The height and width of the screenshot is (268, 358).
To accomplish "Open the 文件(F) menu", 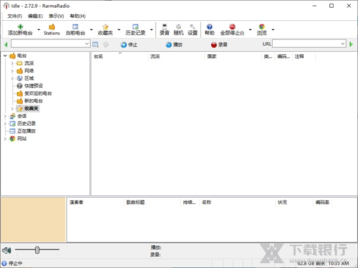I will coord(14,16).
